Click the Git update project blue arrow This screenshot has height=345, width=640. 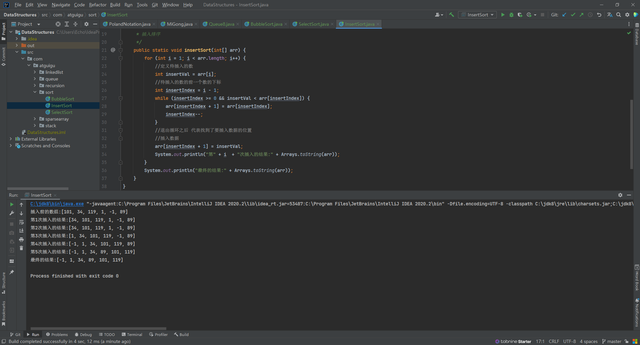564,15
